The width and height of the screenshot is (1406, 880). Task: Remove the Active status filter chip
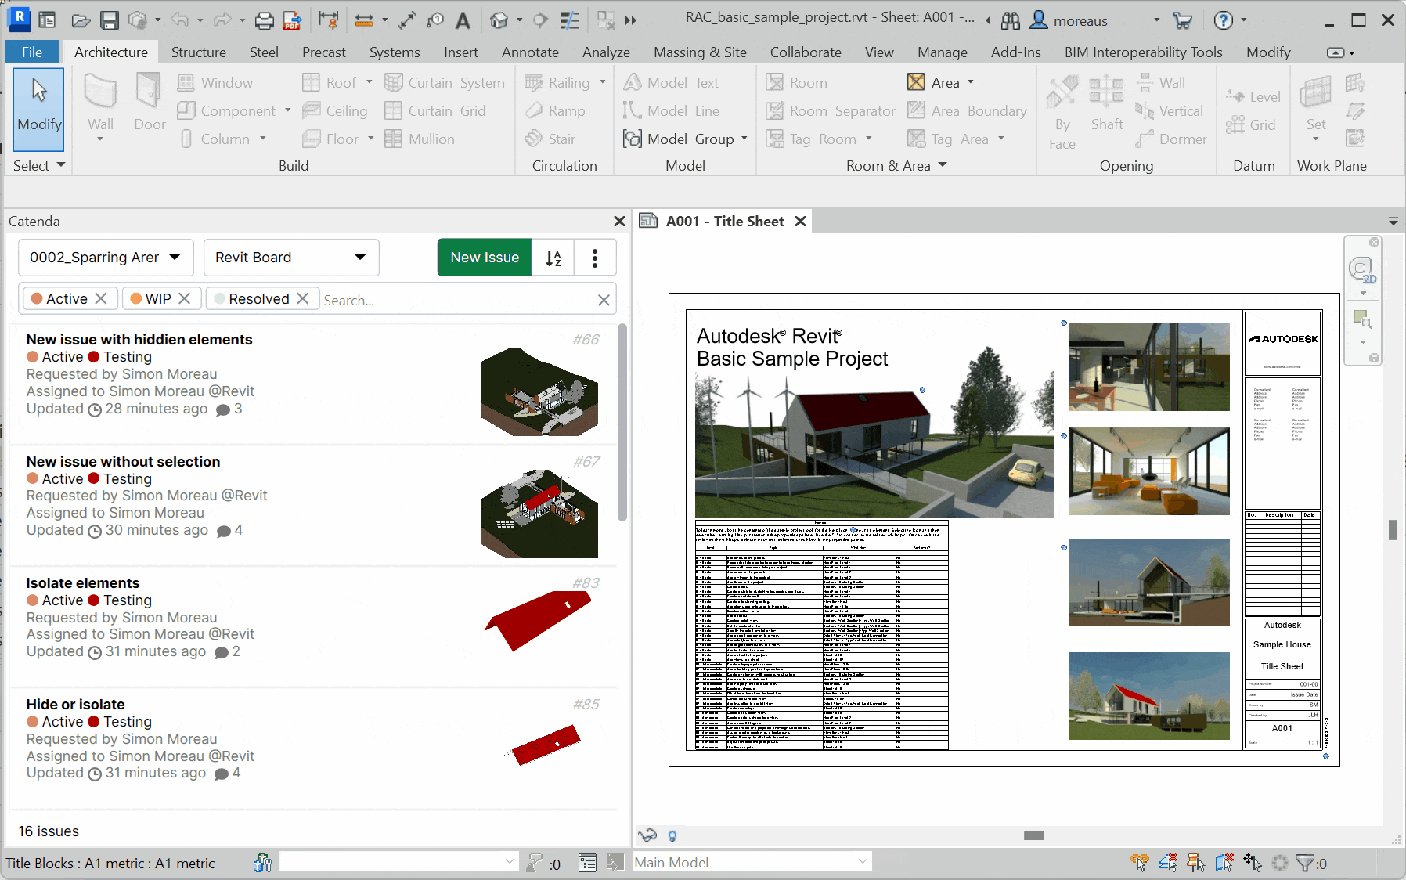(x=101, y=299)
